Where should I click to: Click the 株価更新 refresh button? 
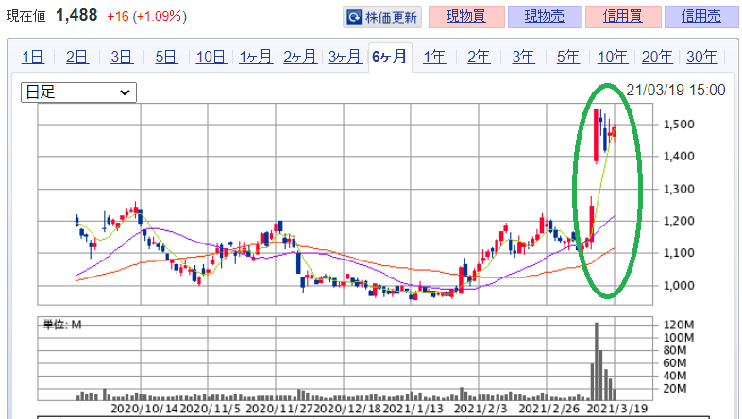382,17
